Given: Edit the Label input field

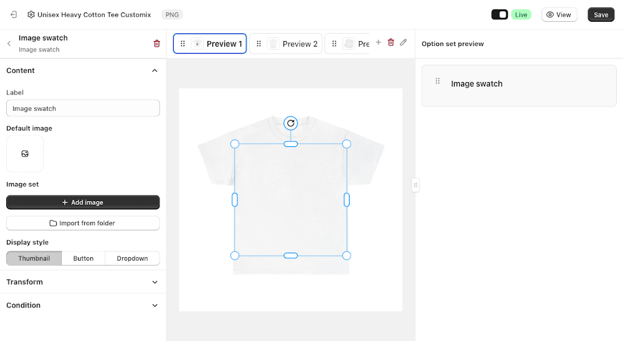Looking at the screenshot, I should [x=83, y=108].
